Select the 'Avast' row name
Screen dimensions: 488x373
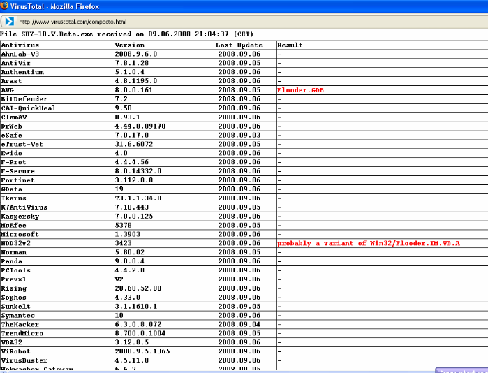point(11,81)
